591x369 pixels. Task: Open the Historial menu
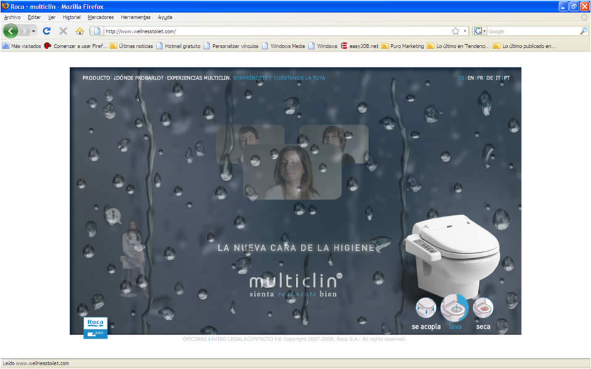71,17
